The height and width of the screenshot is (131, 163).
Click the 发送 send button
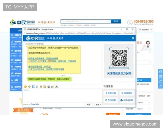[97, 105]
